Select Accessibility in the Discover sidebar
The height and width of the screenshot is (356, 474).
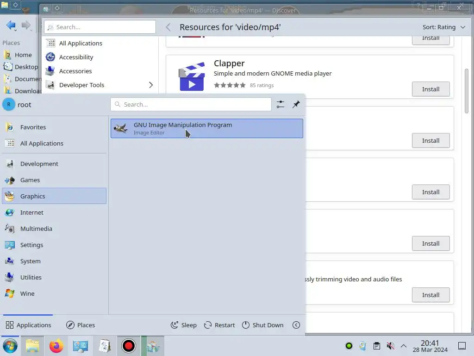(x=100, y=57)
